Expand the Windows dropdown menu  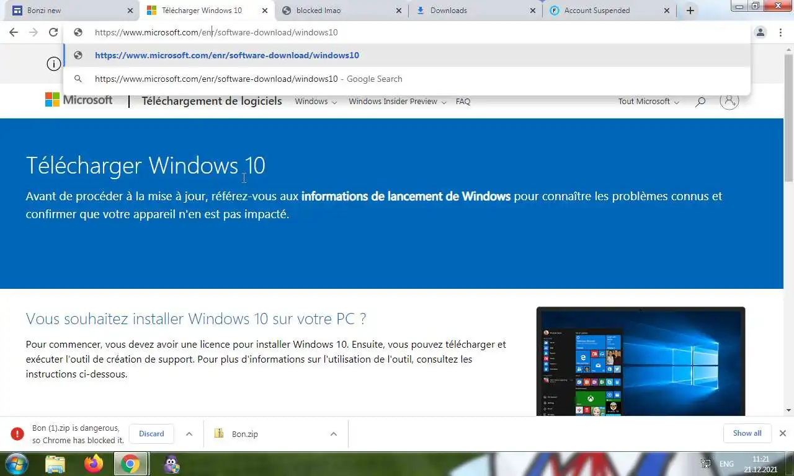(316, 102)
